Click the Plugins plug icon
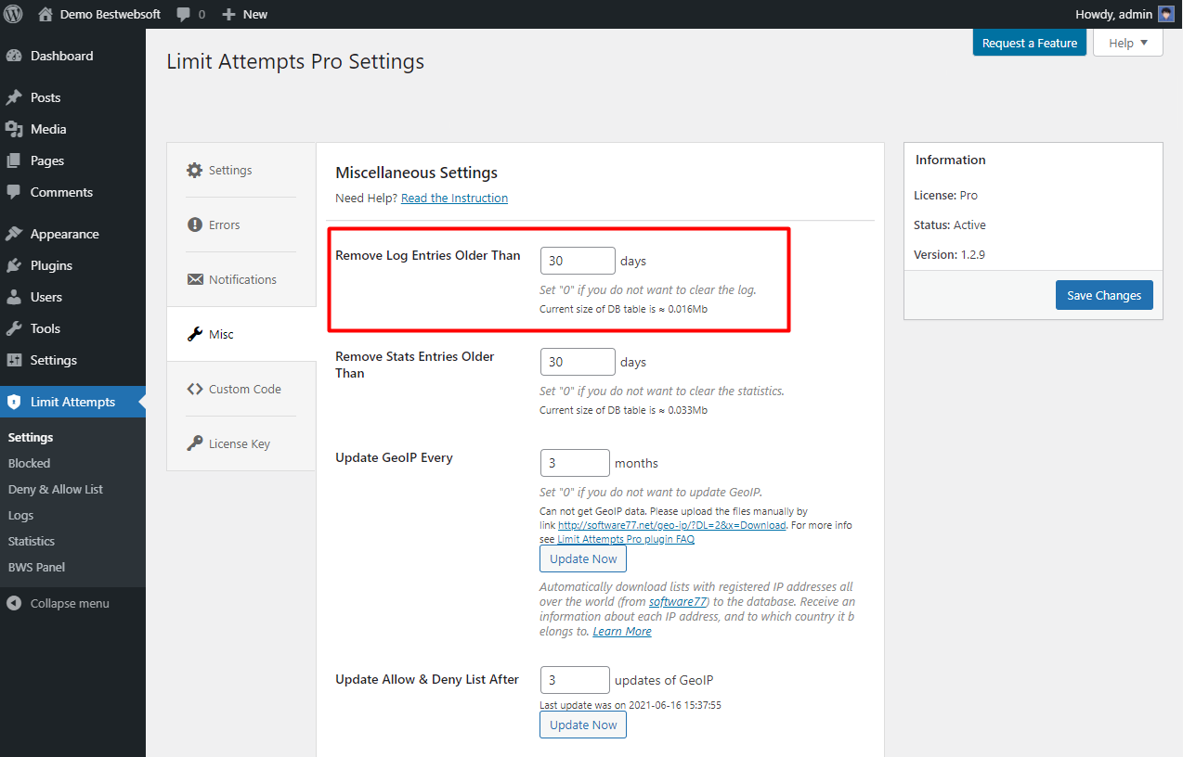1183x757 pixels. [x=14, y=265]
